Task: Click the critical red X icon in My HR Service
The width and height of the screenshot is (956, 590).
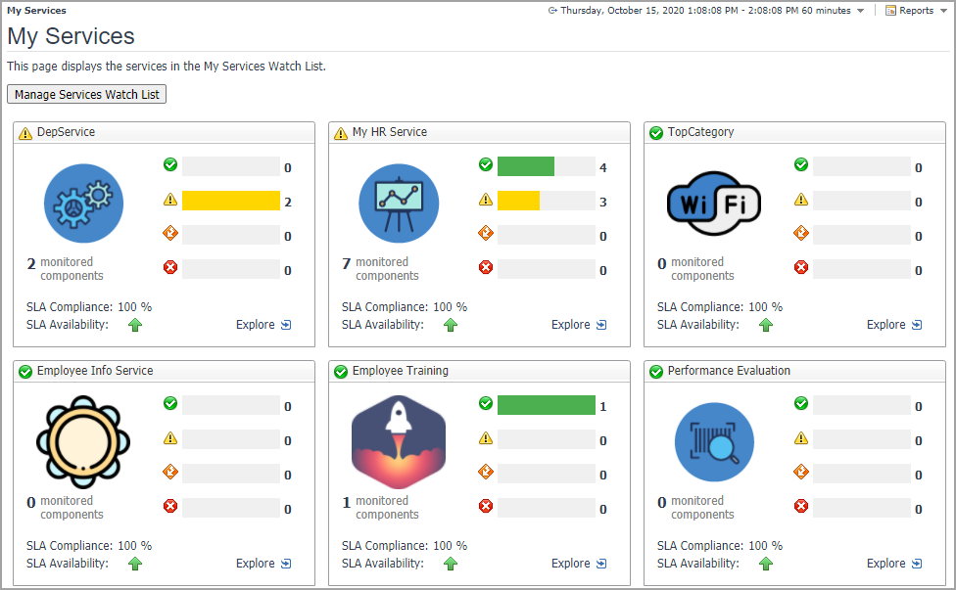Action: pyautogui.click(x=485, y=267)
